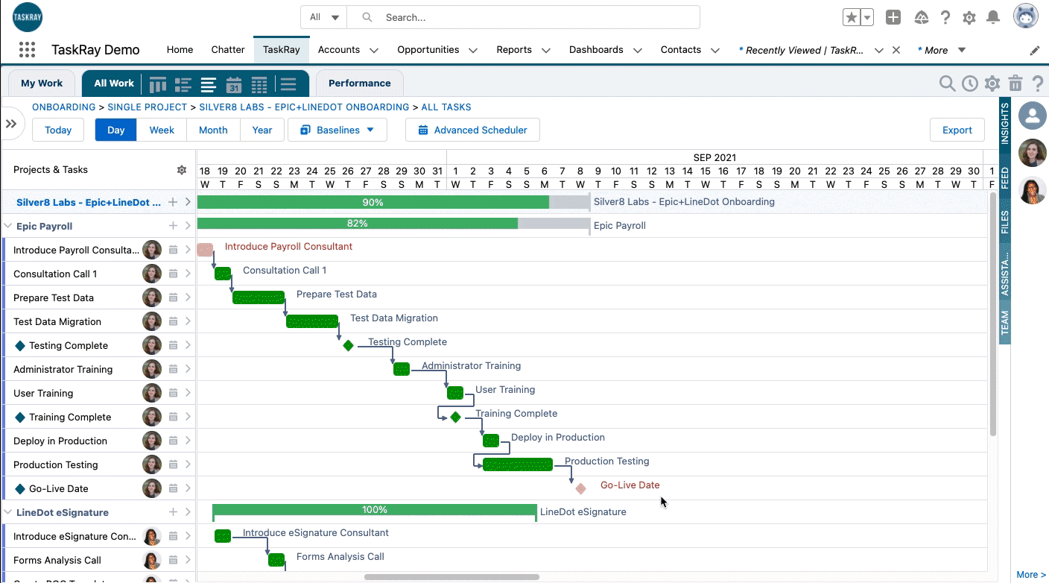Add task to LineDot eSignature group plus
This screenshot has height=583, width=1049.
click(173, 512)
